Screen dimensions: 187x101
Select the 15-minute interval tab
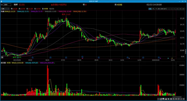point(177,9)
